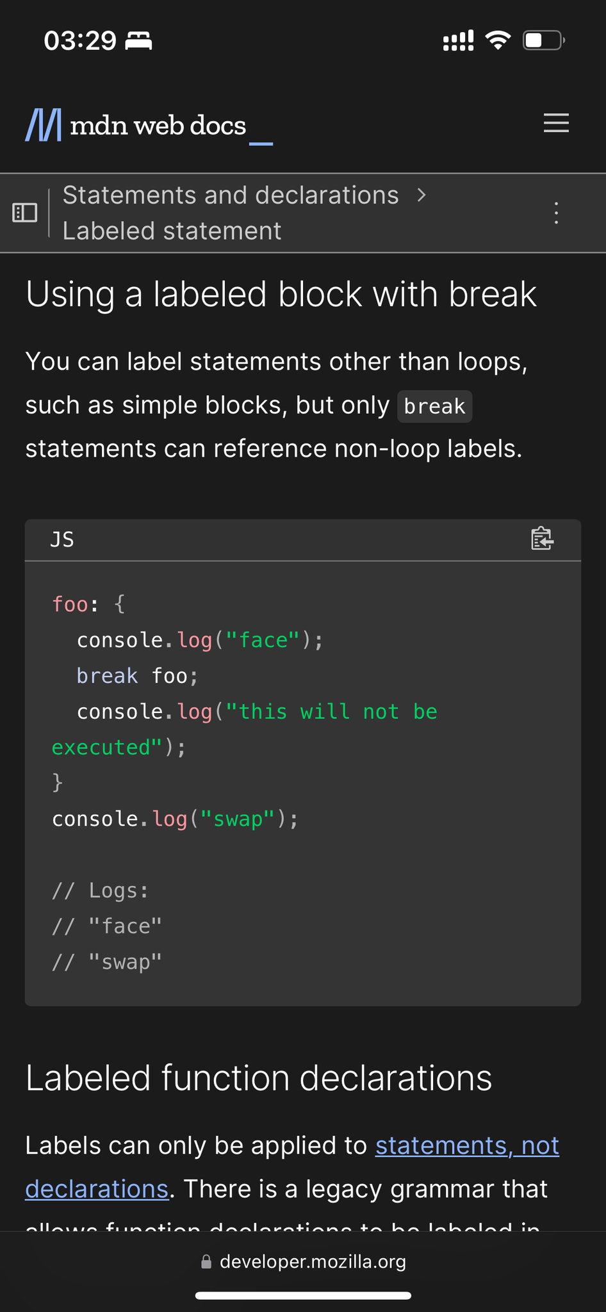Copy the JS code to clipboard

pos(542,539)
